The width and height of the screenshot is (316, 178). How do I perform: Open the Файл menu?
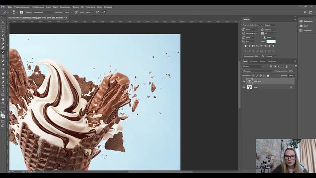10,7
